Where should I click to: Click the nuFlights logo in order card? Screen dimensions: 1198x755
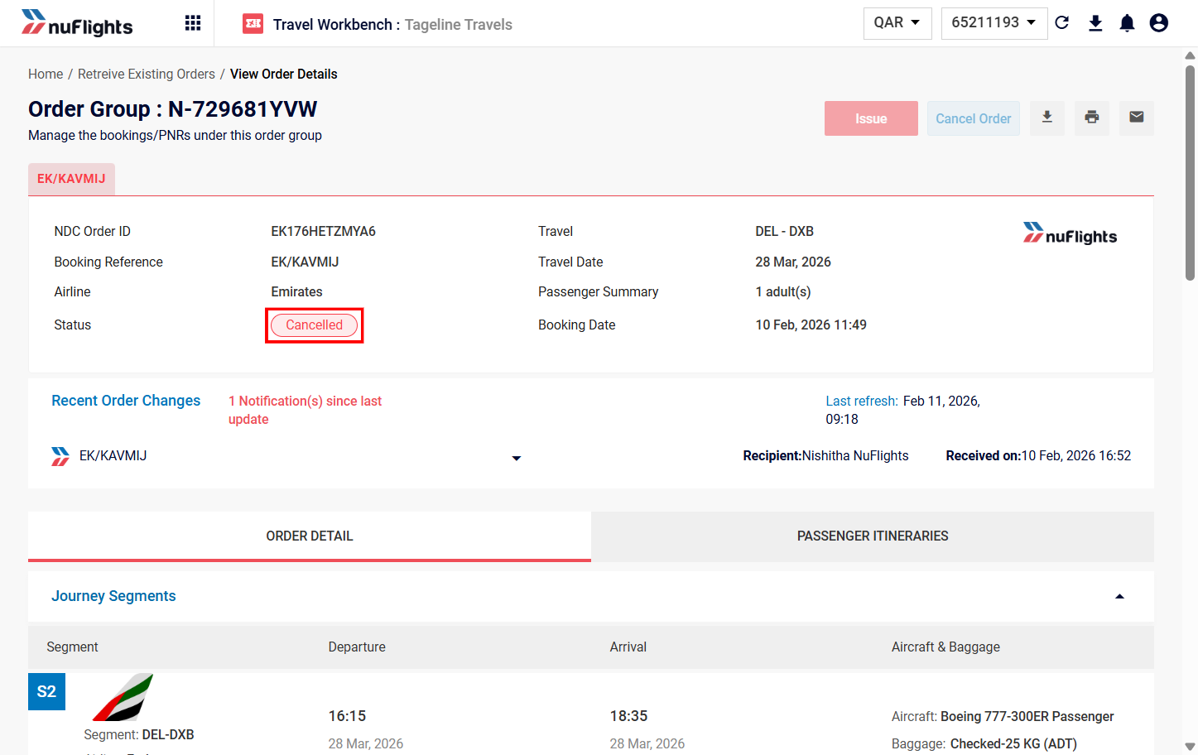(1070, 234)
